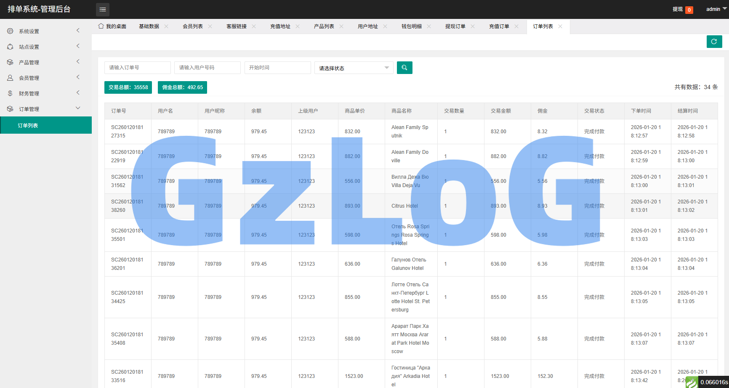Open the 请选择状态 status dropdown
This screenshot has width=729, height=388.
[x=354, y=68]
